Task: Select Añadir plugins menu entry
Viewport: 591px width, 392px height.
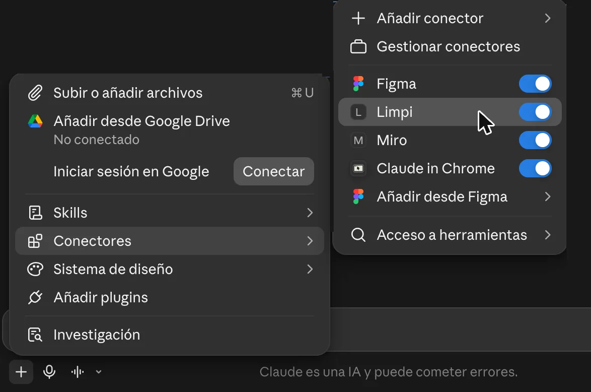Action: pyautogui.click(x=170, y=297)
